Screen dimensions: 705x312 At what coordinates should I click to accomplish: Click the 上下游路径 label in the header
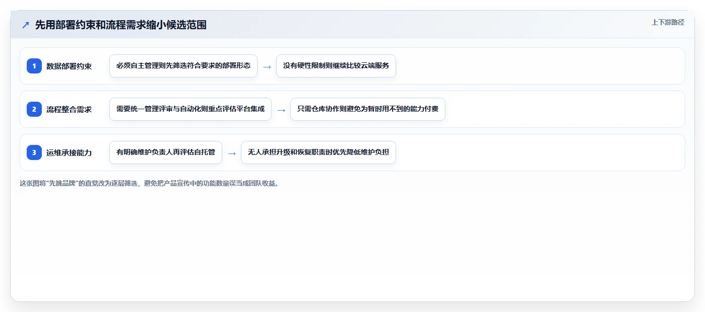(x=668, y=22)
